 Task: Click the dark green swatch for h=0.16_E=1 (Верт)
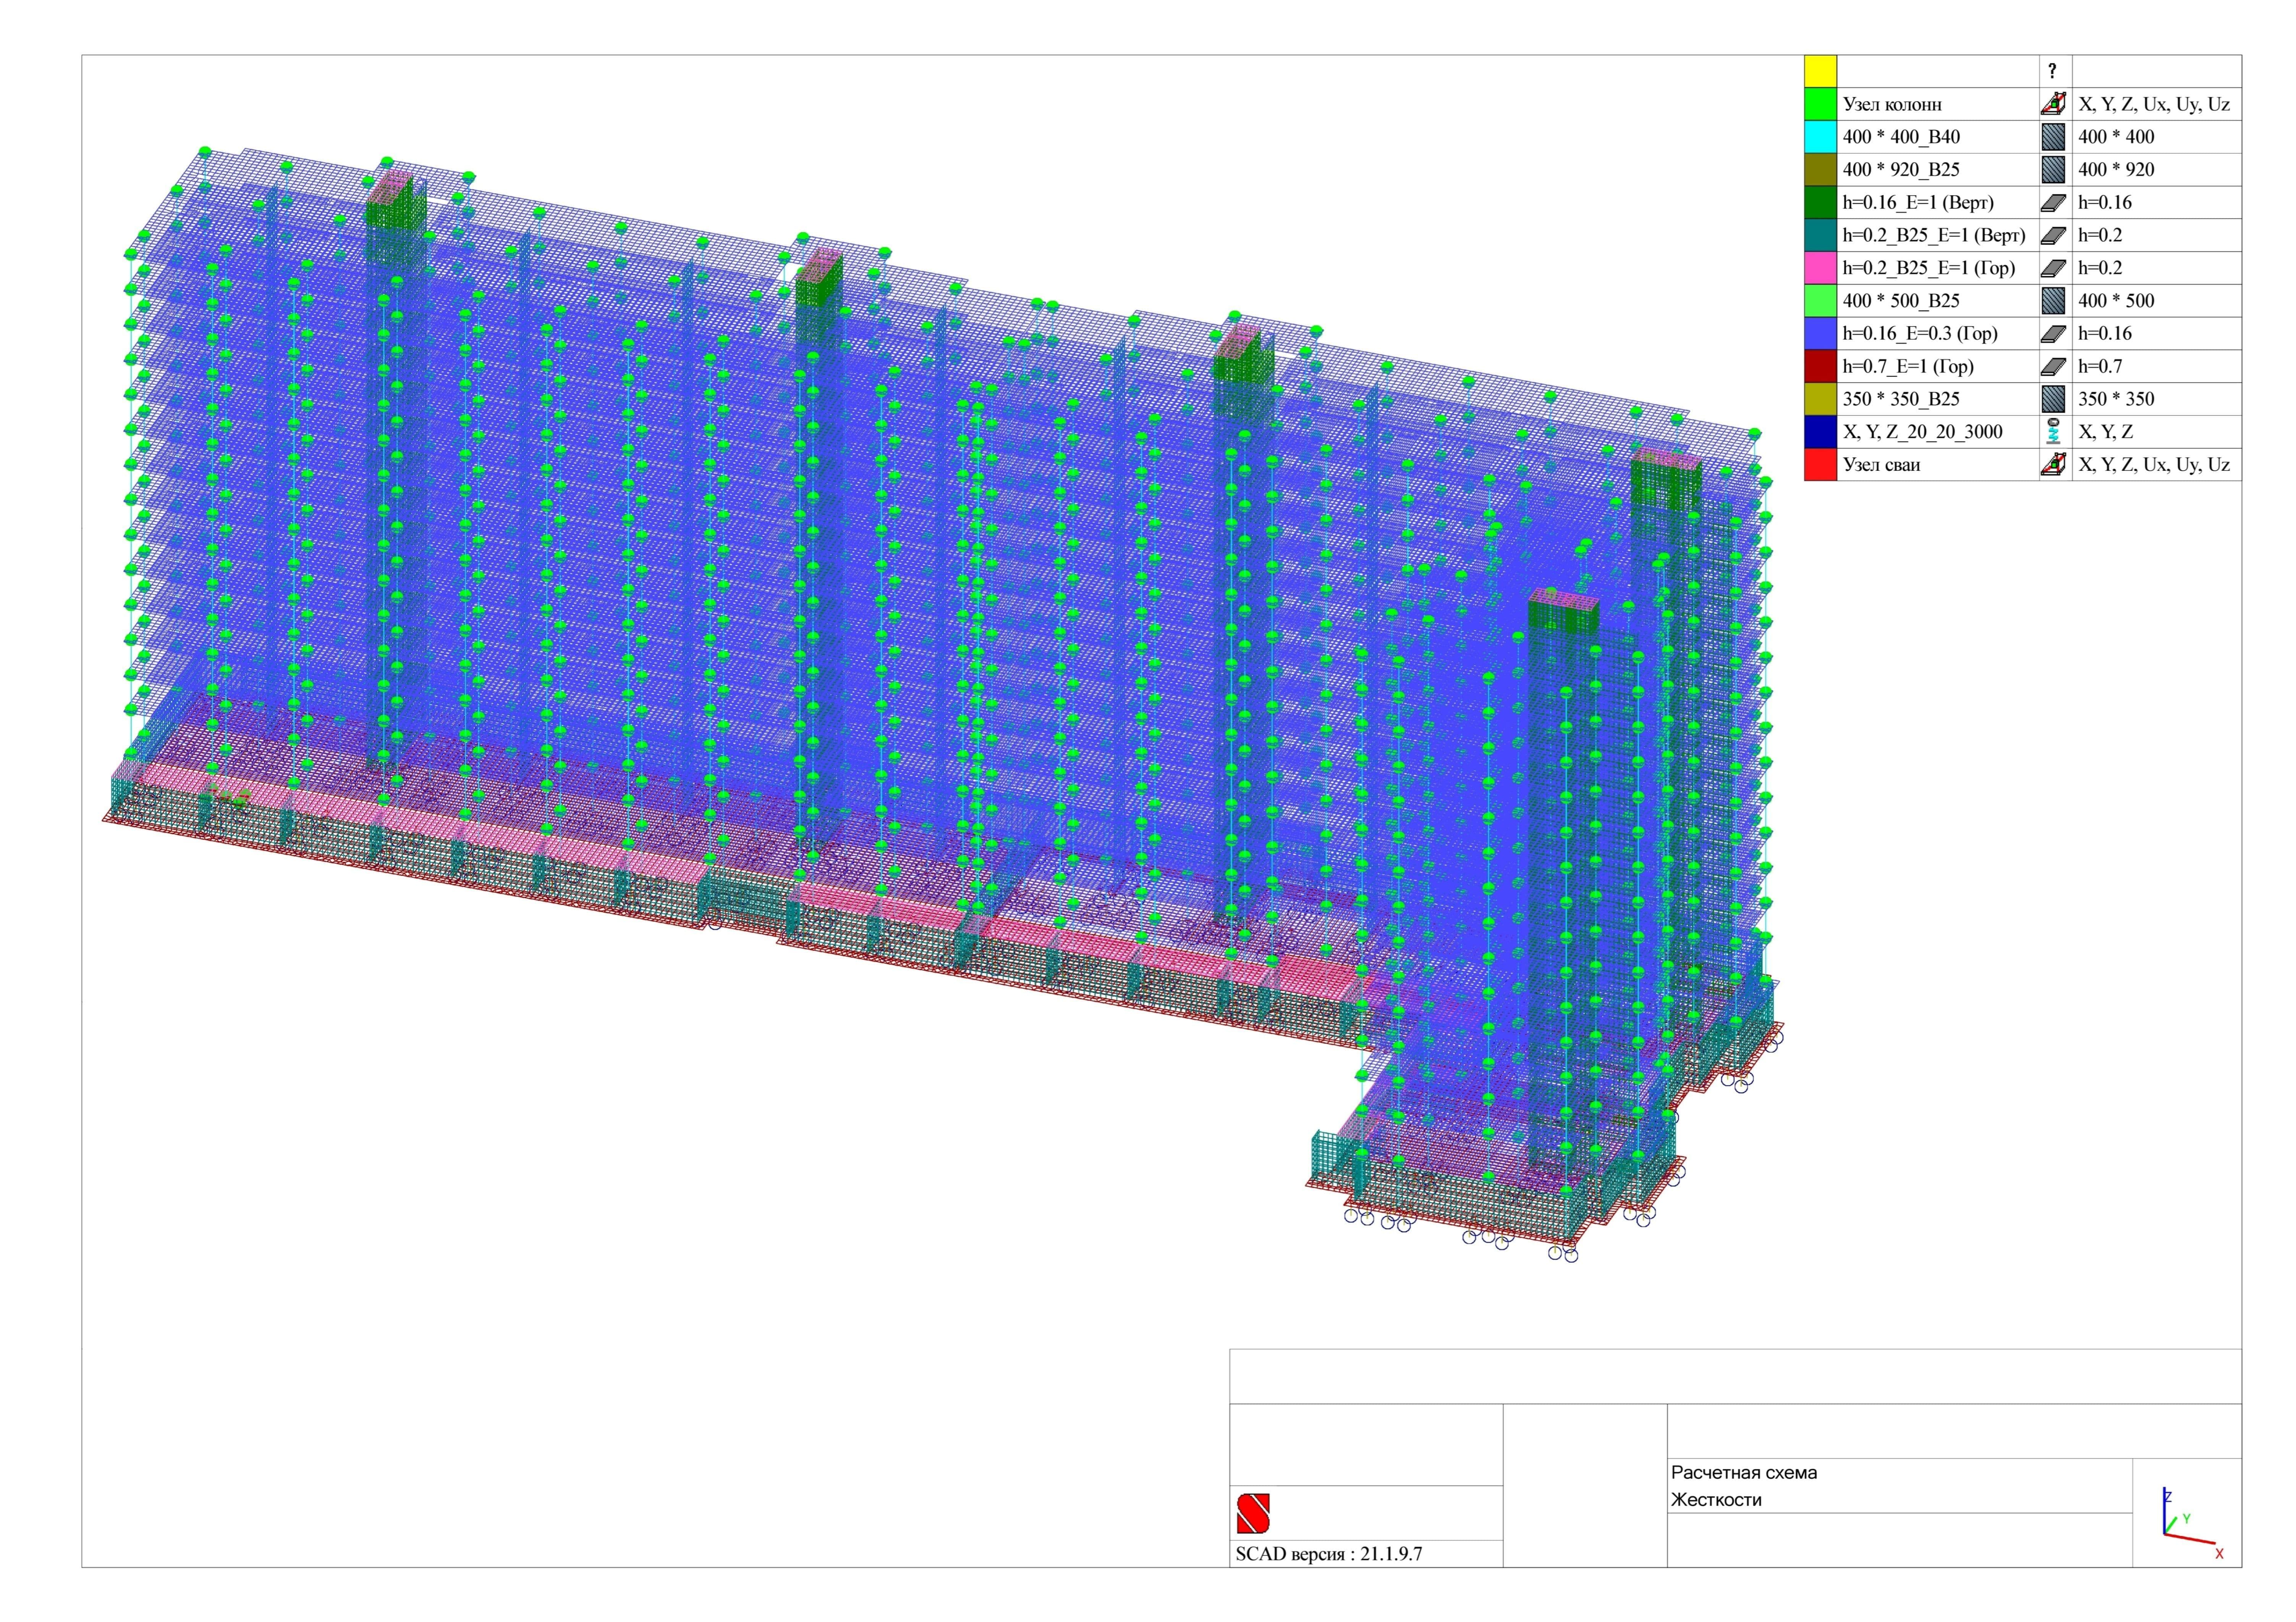point(1820,203)
